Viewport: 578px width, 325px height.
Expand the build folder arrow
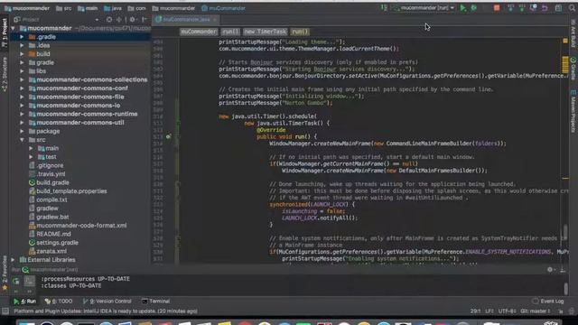pos(22,54)
